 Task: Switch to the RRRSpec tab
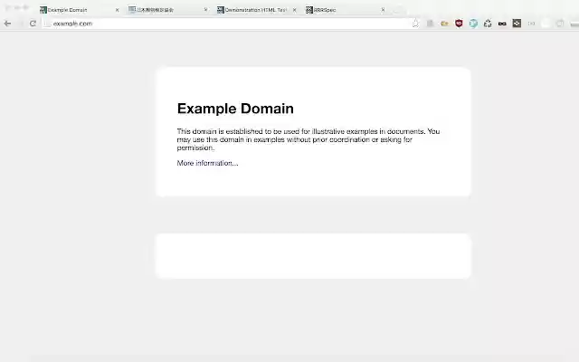[344, 10]
